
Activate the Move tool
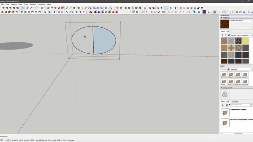click(x=55, y=8)
